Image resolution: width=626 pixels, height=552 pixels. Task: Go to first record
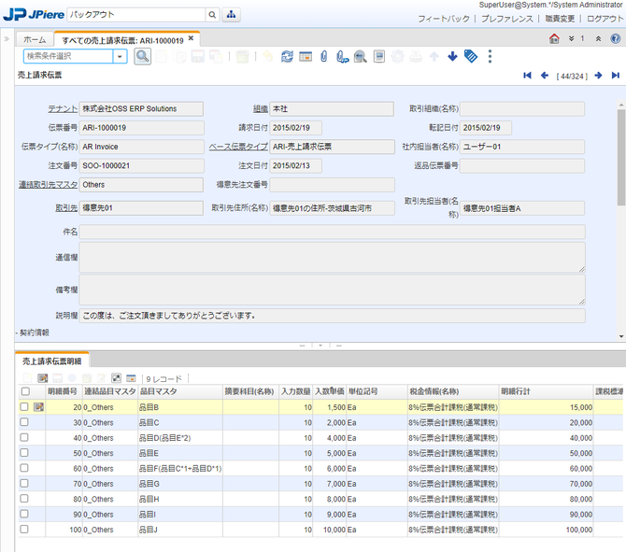527,76
